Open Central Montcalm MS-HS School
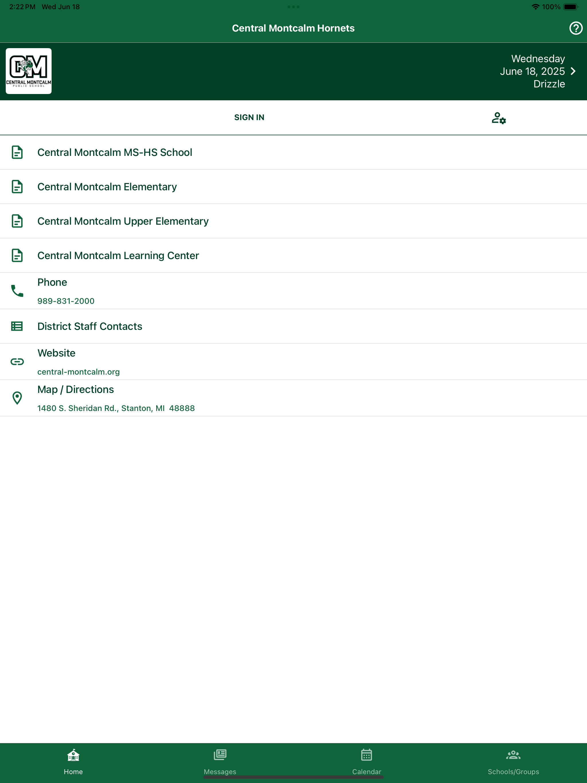This screenshot has width=587, height=783. [293, 152]
